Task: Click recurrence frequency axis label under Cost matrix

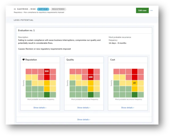Action: (129, 99)
